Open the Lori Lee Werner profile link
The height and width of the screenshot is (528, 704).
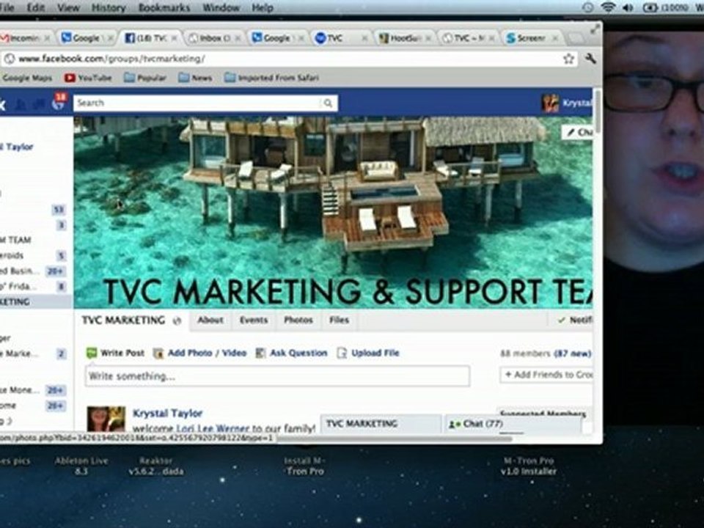click(x=213, y=428)
